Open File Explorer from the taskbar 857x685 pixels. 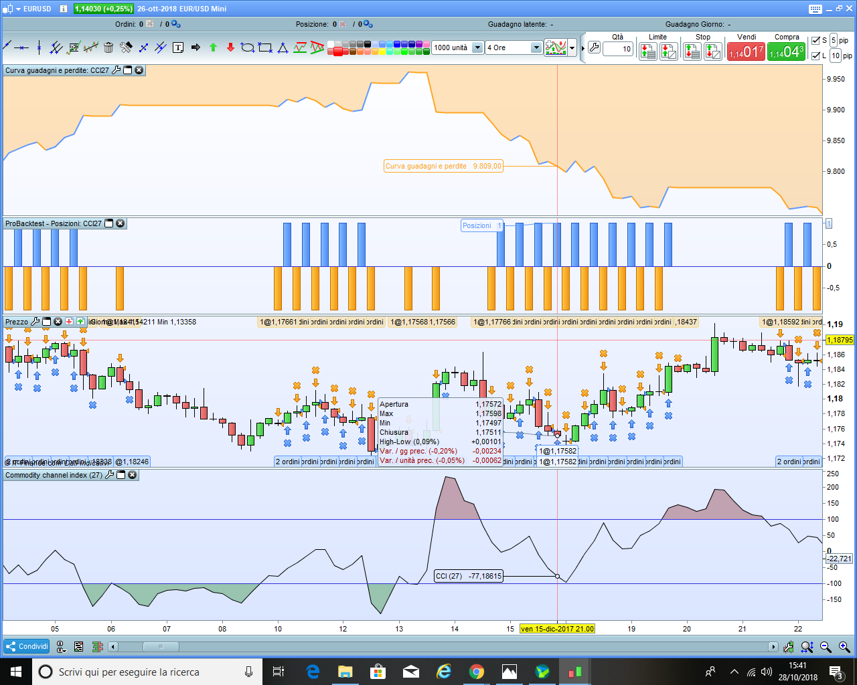pyautogui.click(x=345, y=672)
